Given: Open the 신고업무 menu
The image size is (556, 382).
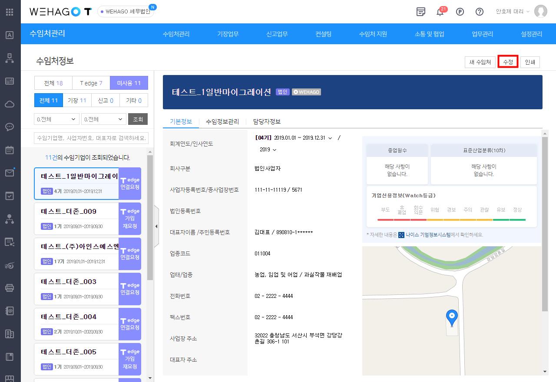Looking at the screenshot, I should click(x=277, y=34).
